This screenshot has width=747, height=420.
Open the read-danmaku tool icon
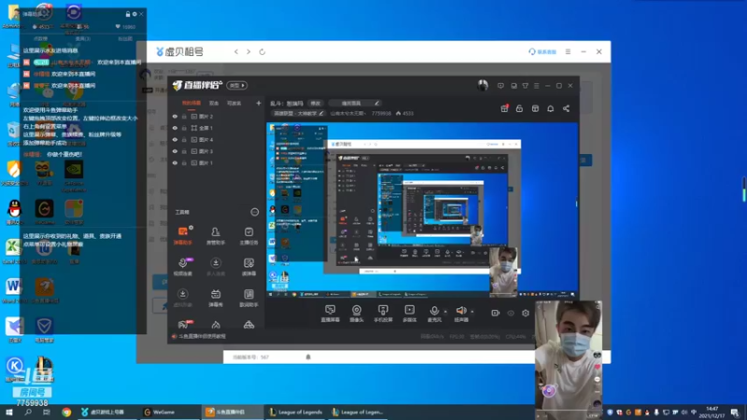(x=248, y=267)
